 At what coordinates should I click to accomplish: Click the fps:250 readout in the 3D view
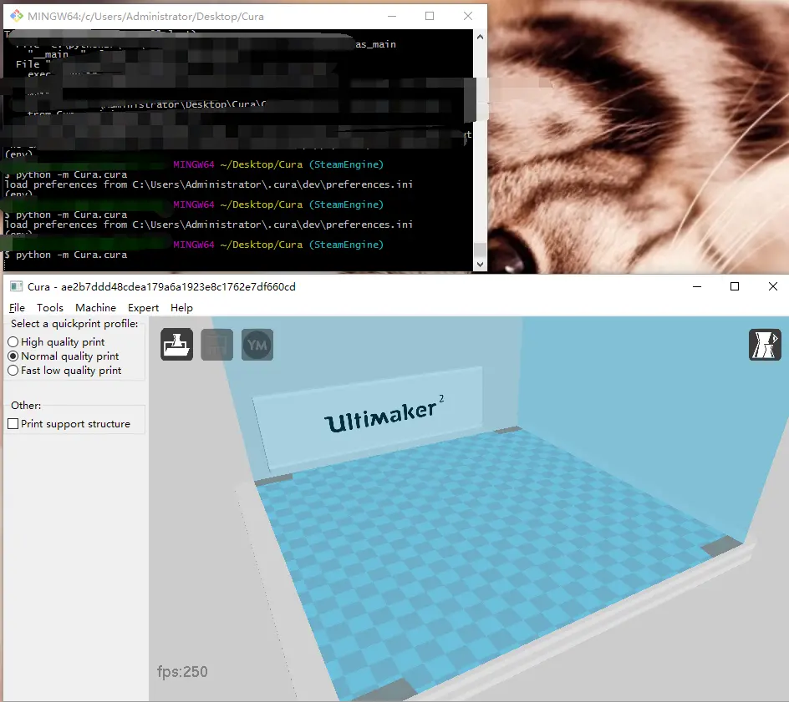pyautogui.click(x=182, y=671)
